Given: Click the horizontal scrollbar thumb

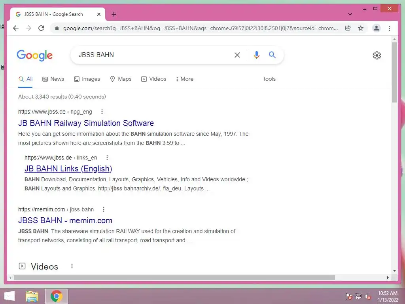Looking at the screenshot, I should coord(174,277).
